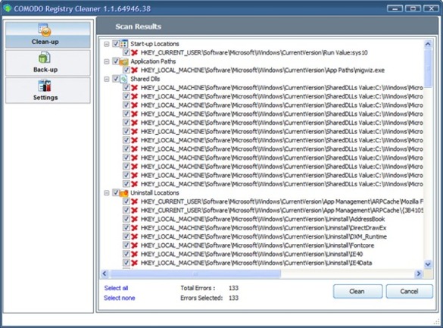Uncheck the Shared Dlls category checkbox

(x=116, y=79)
